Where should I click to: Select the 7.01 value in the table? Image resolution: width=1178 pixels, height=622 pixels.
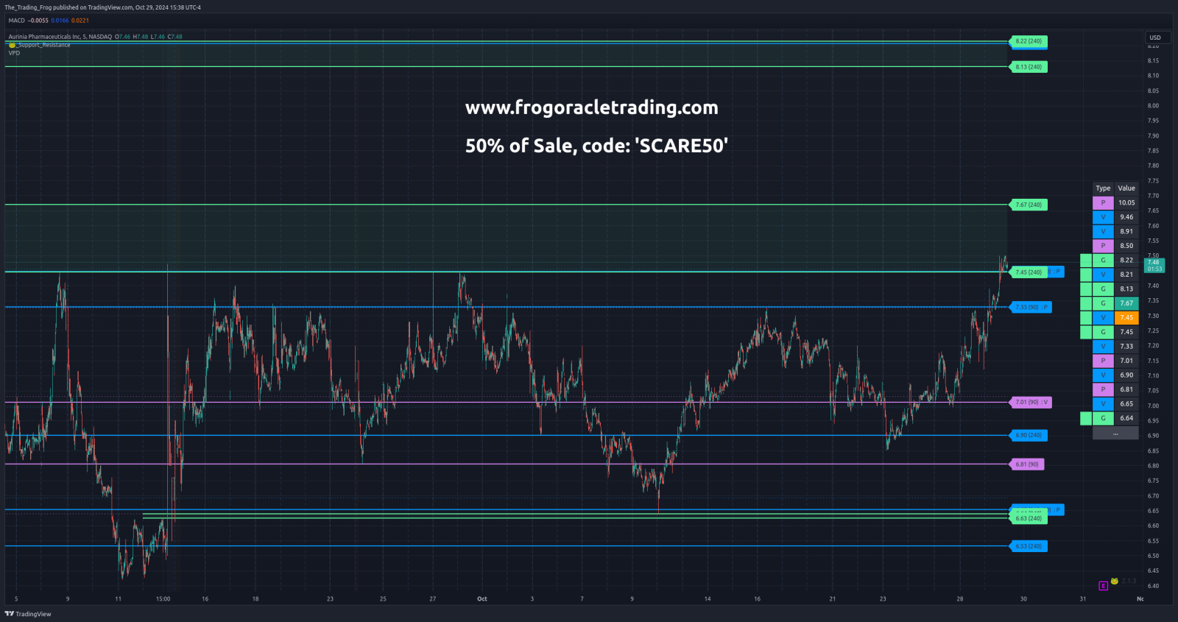point(1126,361)
